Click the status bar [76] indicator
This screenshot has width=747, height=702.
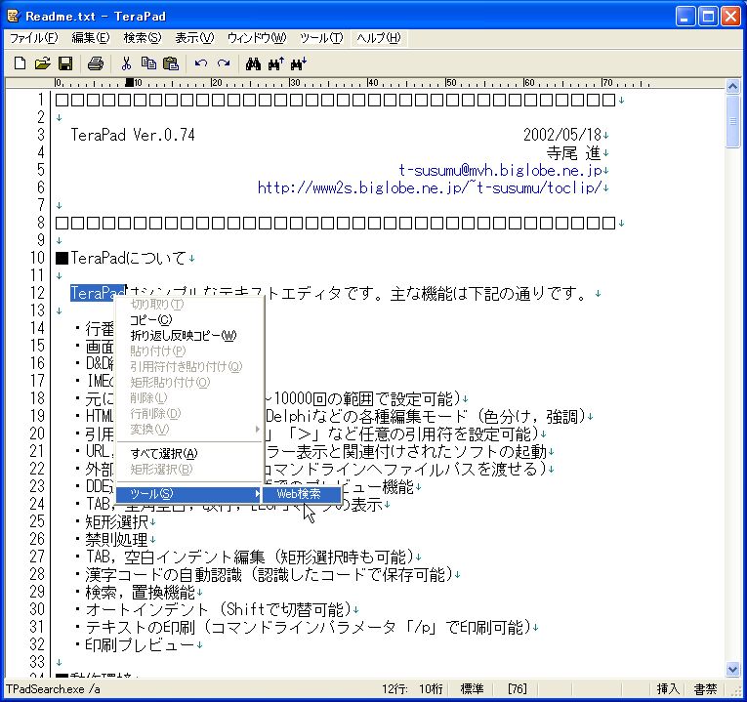517,688
